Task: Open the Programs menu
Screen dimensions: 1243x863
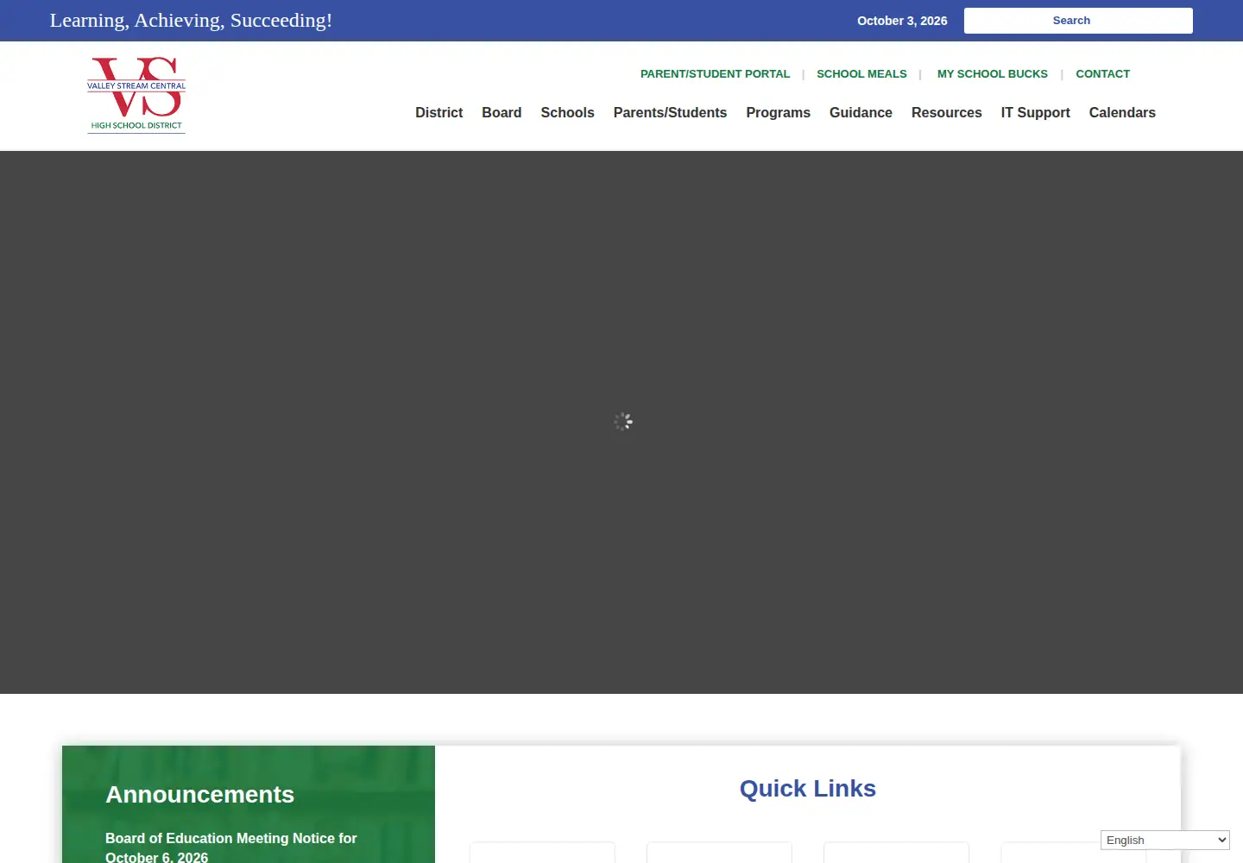Action: pyautogui.click(x=778, y=112)
